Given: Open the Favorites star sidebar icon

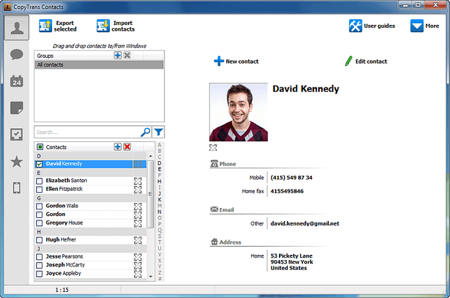Looking at the screenshot, I should [x=17, y=161].
